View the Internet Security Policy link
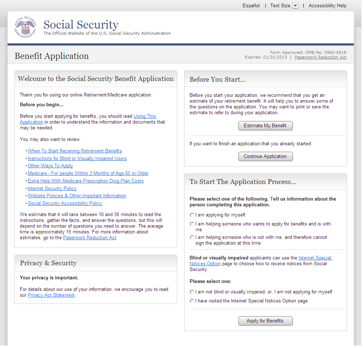Viewport: 364px width, 348px height. click(x=52, y=188)
